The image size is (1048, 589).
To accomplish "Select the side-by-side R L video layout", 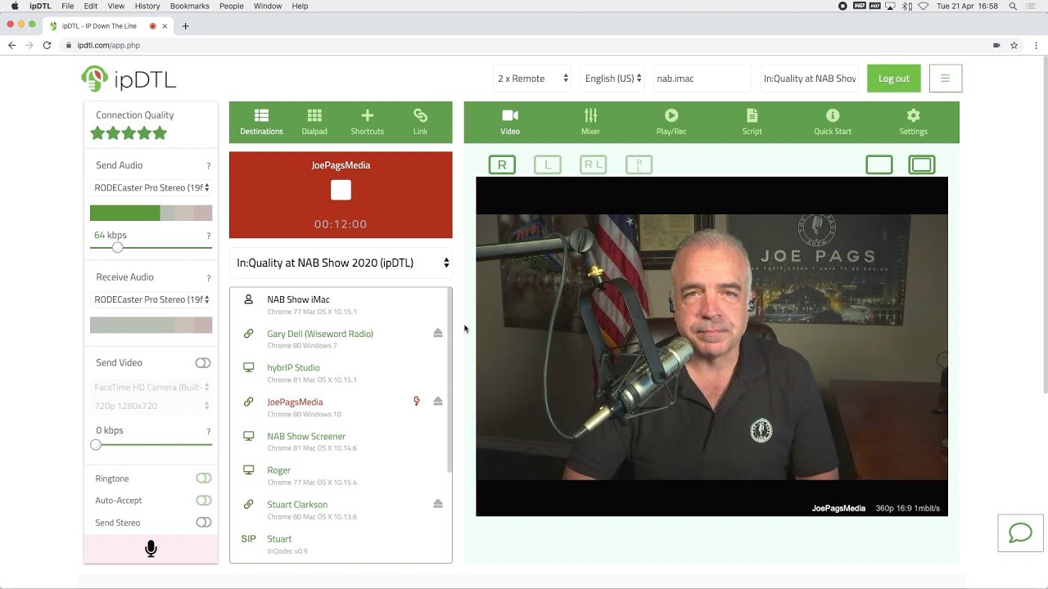I will coord(594,164).
